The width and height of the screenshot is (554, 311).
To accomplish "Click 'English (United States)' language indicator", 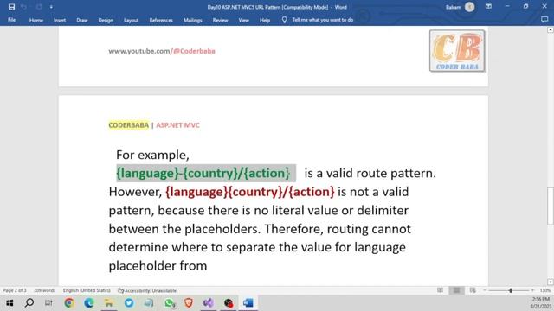I will [x=87, y=290].
